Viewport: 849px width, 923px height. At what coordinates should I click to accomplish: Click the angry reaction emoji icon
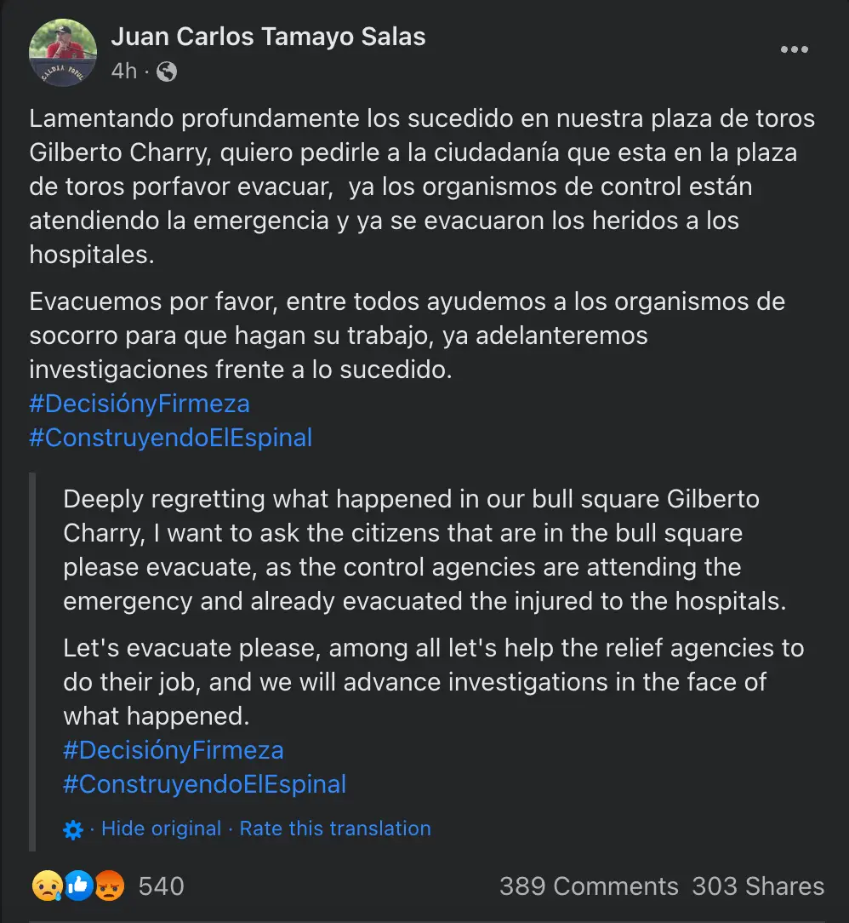point(110,886)
